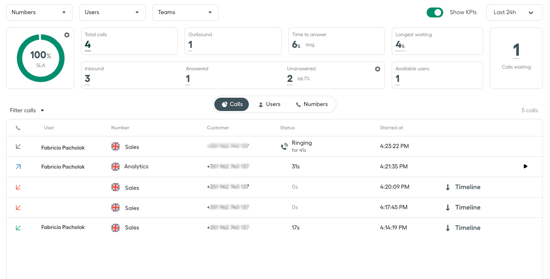Image resolution: width=550 pixels, height=279 pixels.
Task: Select the green inbound arrow on the 4:14:19 call
Action: (x=18, y=227)
